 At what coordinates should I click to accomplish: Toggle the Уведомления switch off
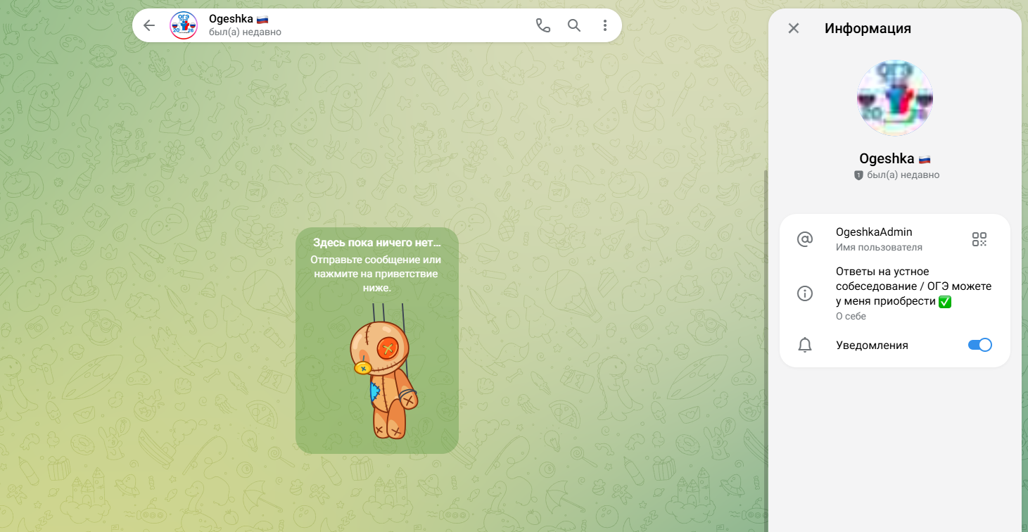[980, 345]
